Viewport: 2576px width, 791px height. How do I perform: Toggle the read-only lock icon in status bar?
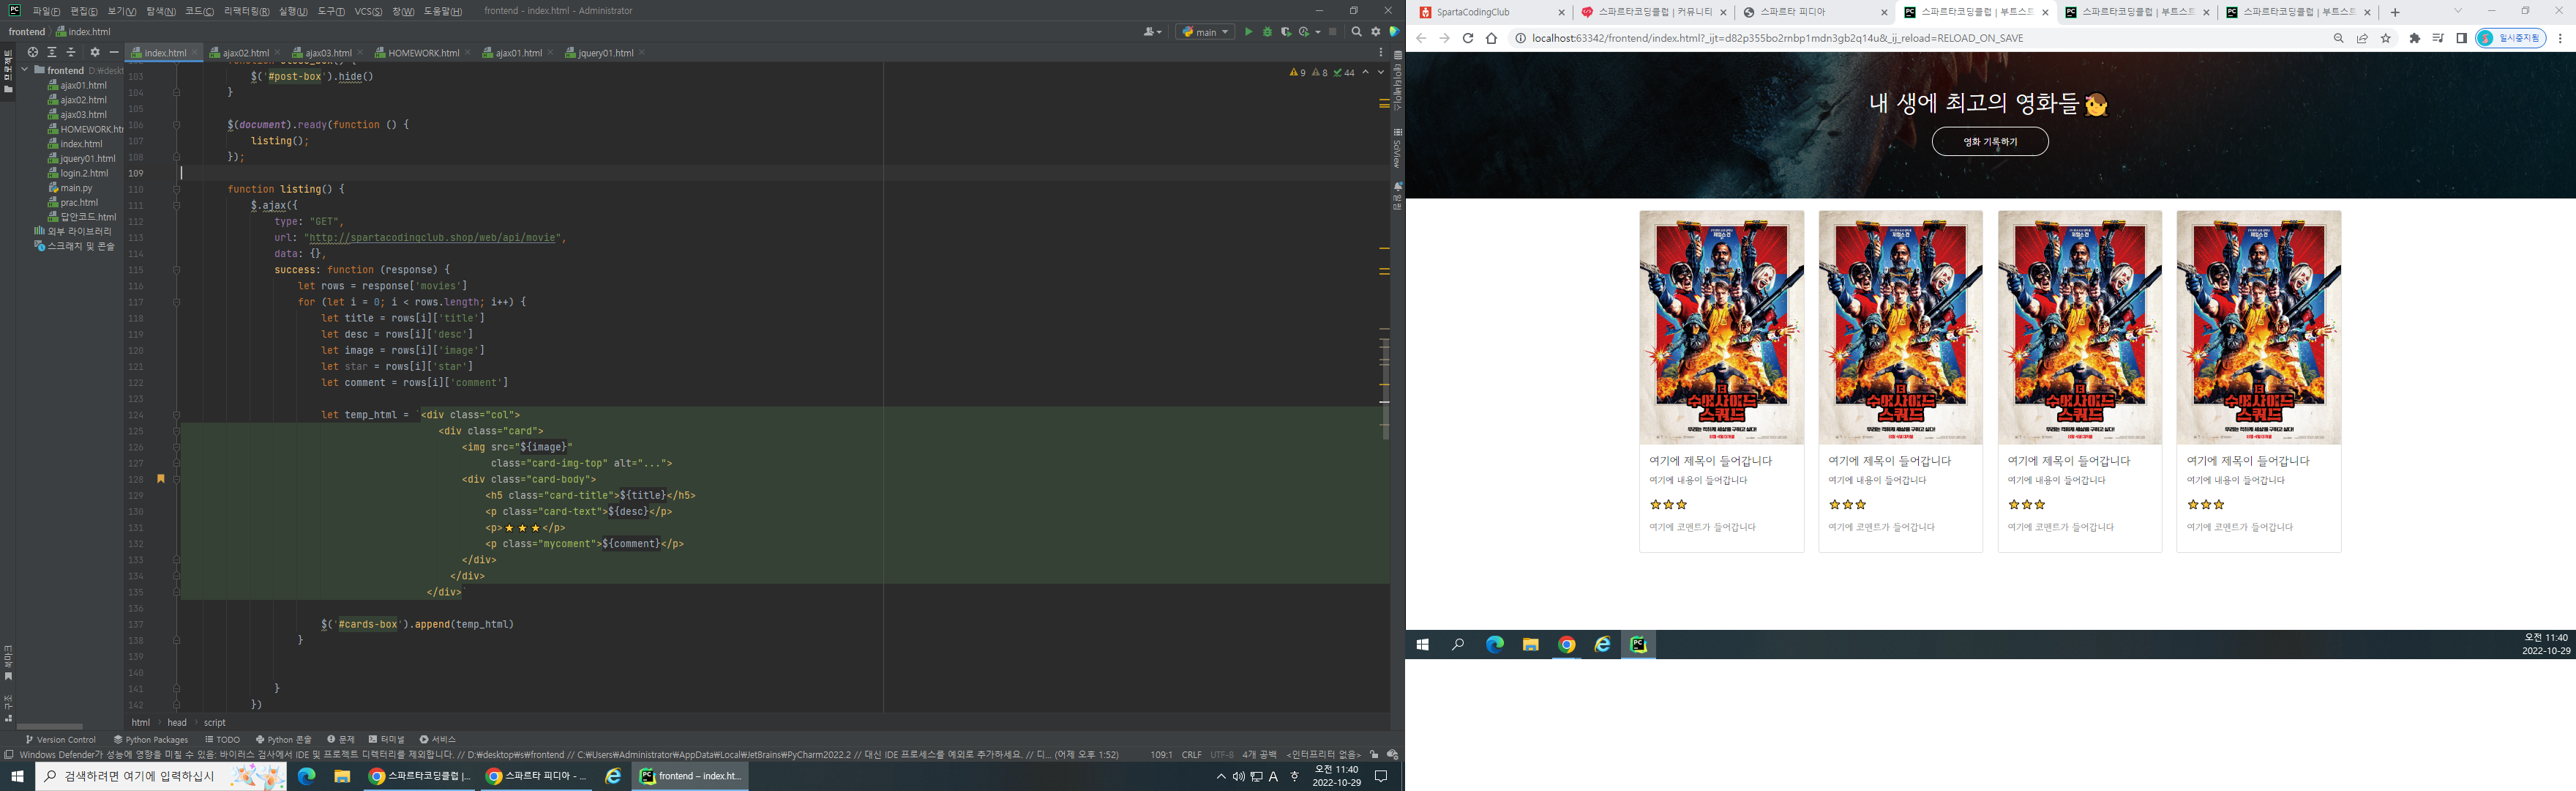pos(1374,754)
